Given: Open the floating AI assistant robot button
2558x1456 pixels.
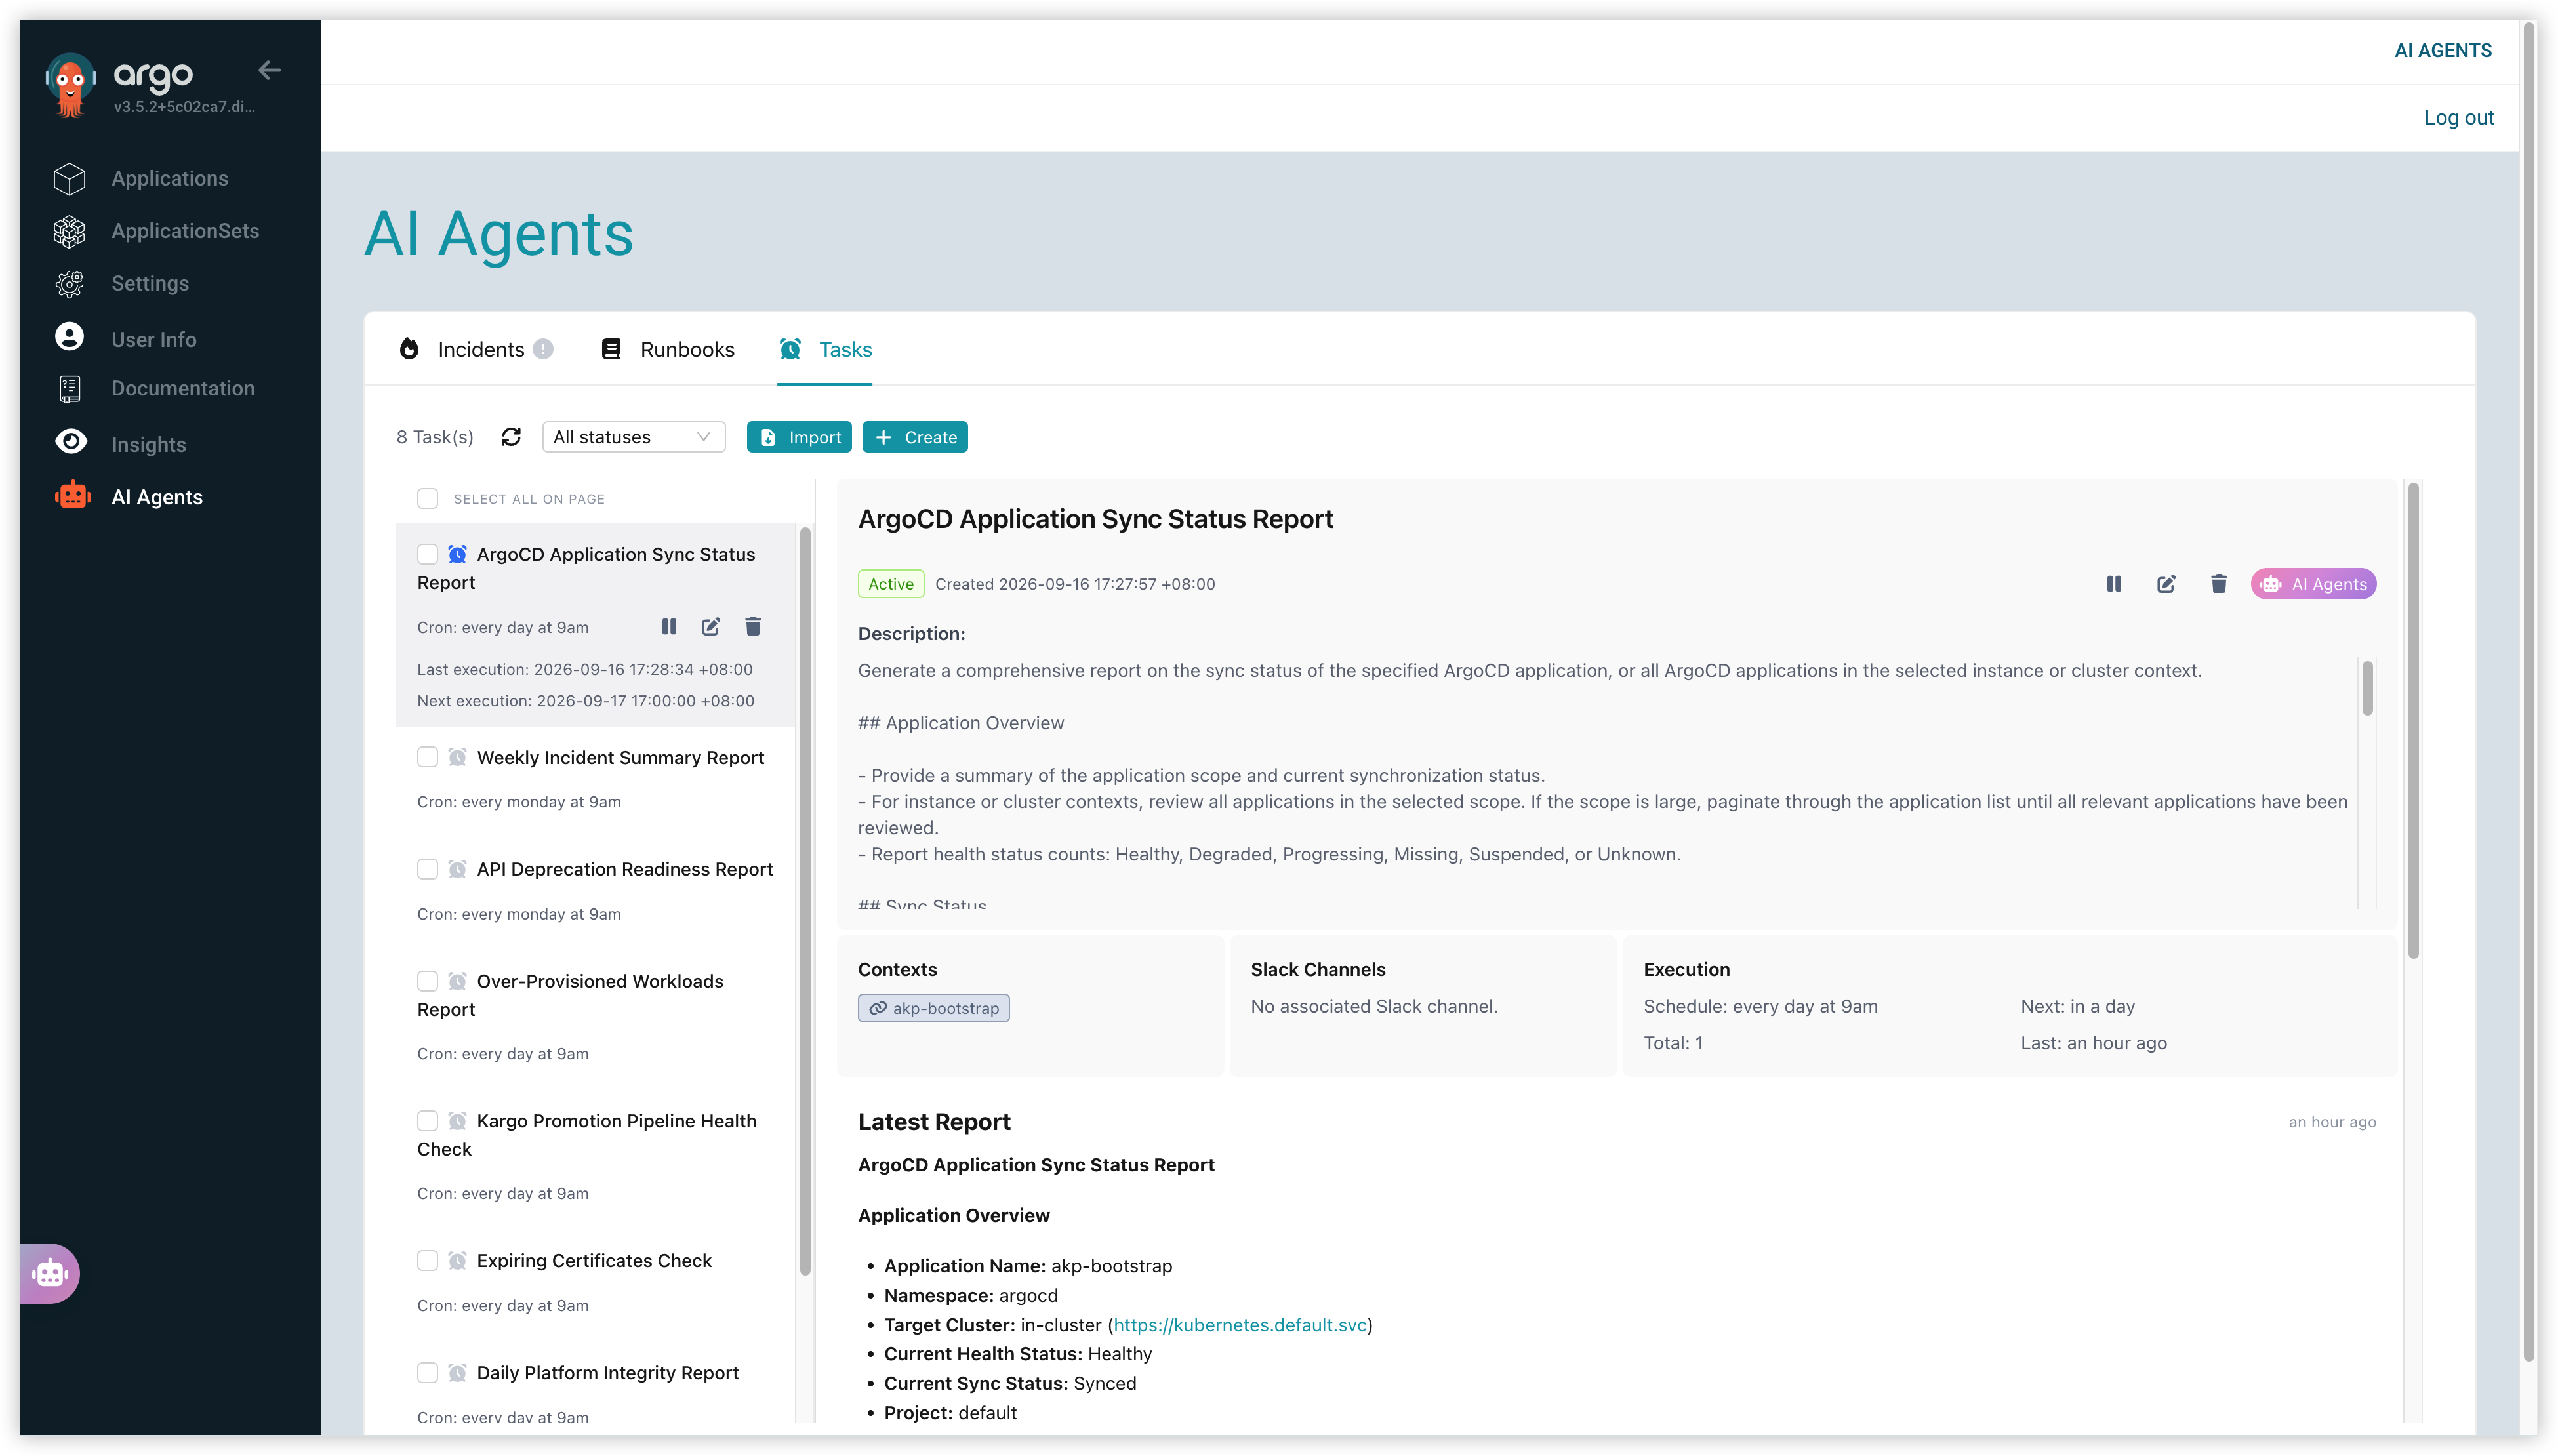Looking at the screenshot, I should (49, 1272).
